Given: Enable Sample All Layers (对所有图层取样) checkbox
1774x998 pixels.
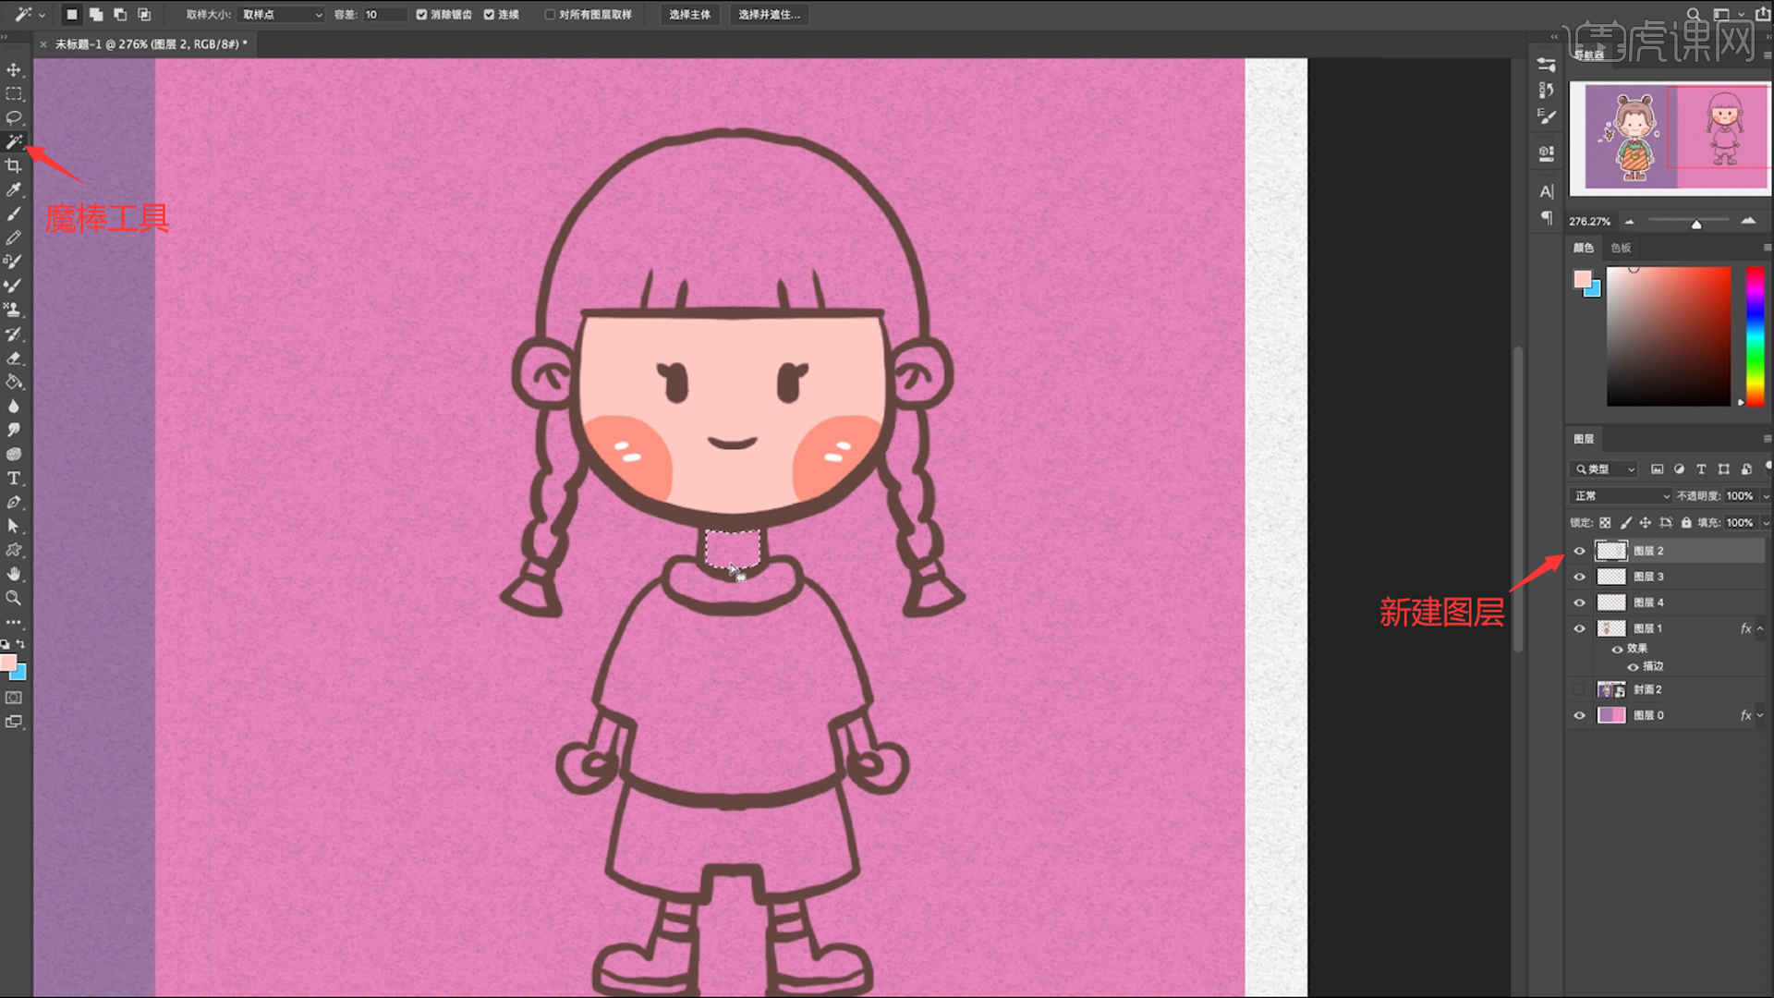Looking at the screenshot, I should (550, 15).
